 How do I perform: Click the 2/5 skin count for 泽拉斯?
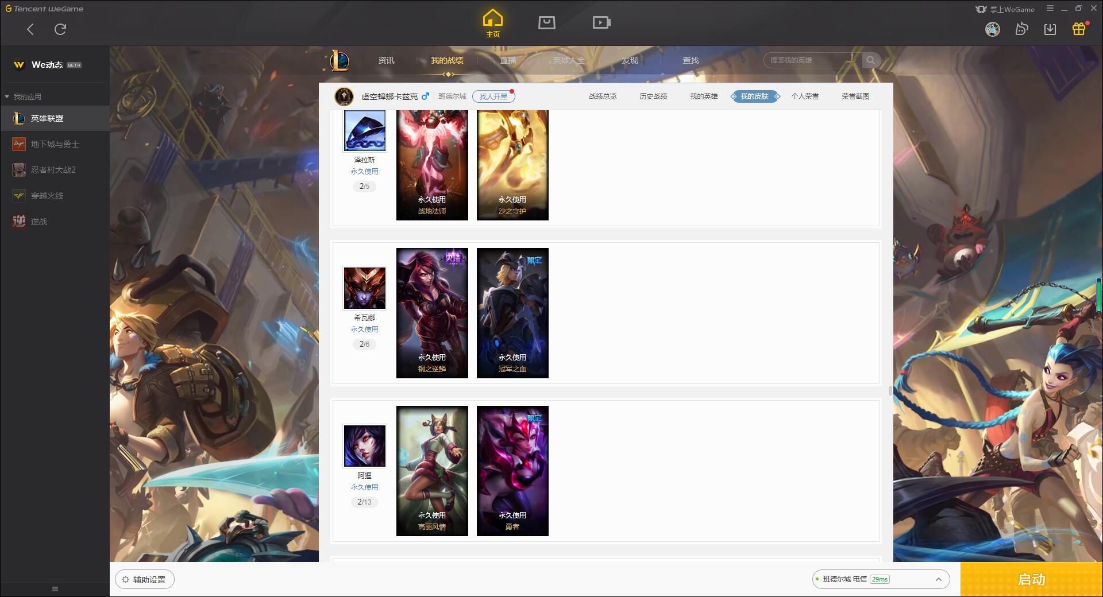click(365, 186)
